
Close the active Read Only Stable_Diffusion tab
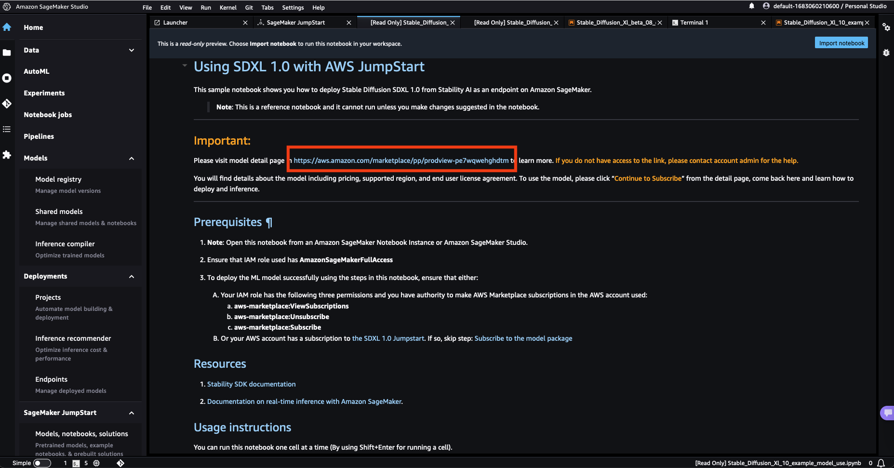453,23
